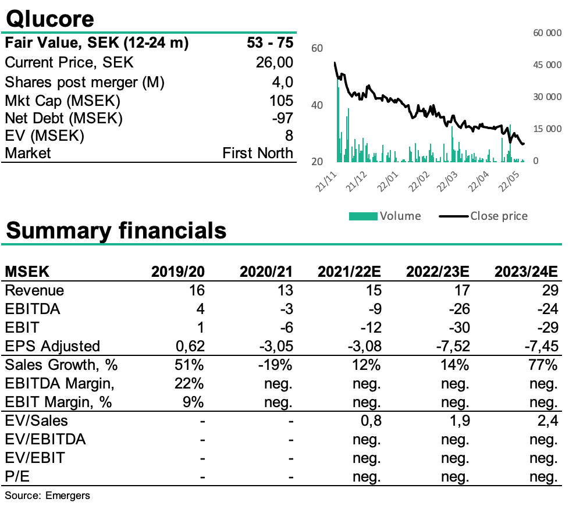Click EPS Adjusted value -7,52

coord(453,347)
